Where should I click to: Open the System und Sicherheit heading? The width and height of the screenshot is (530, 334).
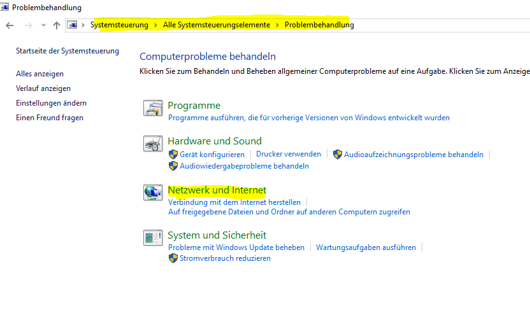click(217, 235)
